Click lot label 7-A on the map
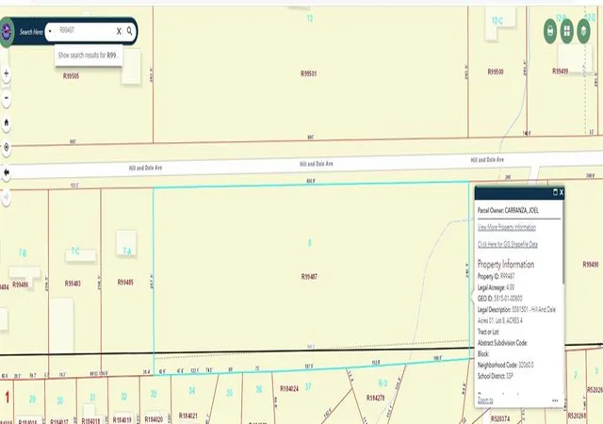The width and height of the screenshot is (603, 424). pos(127,252)
